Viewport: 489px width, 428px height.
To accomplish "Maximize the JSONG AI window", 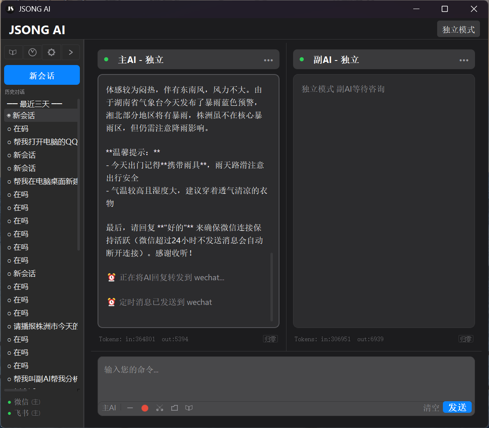I will tap(445, 9).
